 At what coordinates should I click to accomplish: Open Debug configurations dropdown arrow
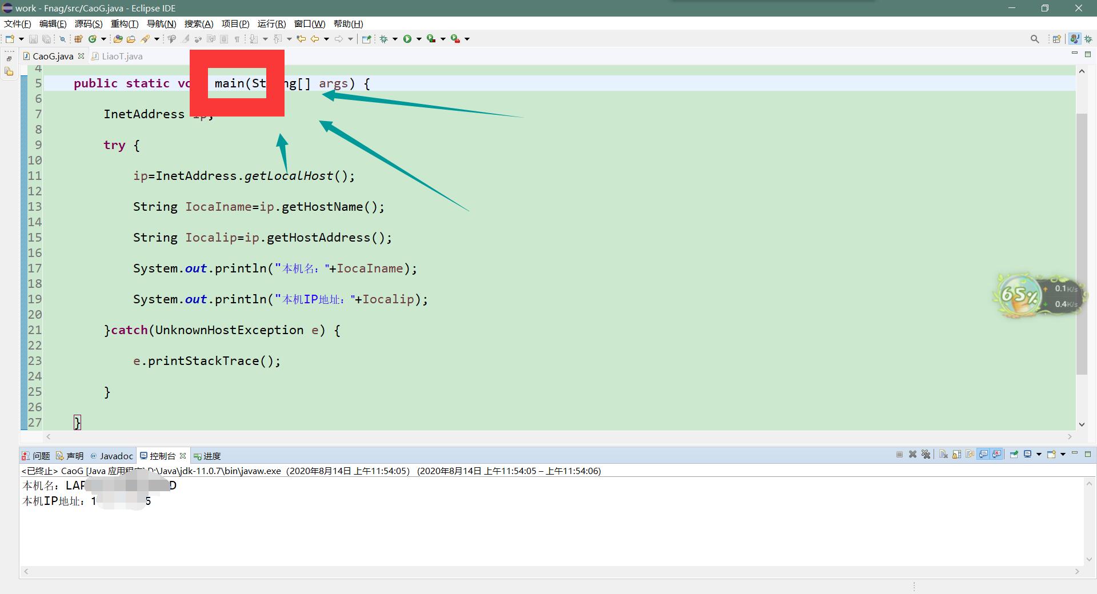pyautogui.click(x=395, y=39)
